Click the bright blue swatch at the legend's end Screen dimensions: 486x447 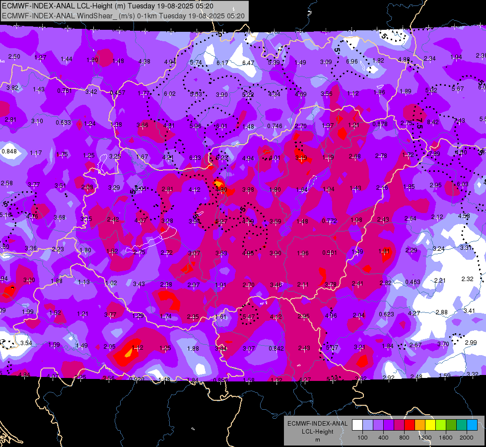tap(472, 425)
